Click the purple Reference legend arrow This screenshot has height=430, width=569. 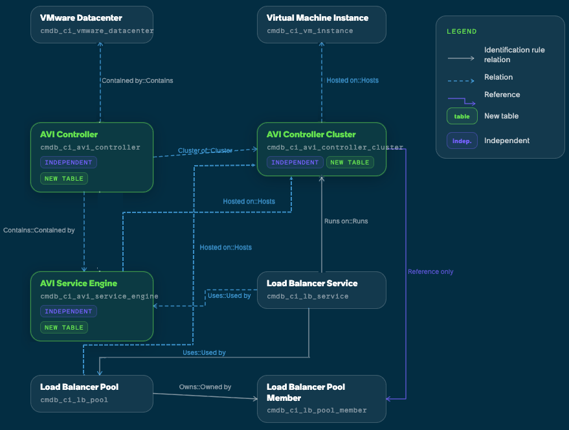pos(462,101)
